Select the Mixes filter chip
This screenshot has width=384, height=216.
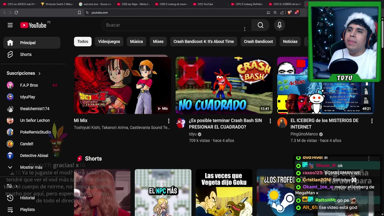tap(158, 41)
